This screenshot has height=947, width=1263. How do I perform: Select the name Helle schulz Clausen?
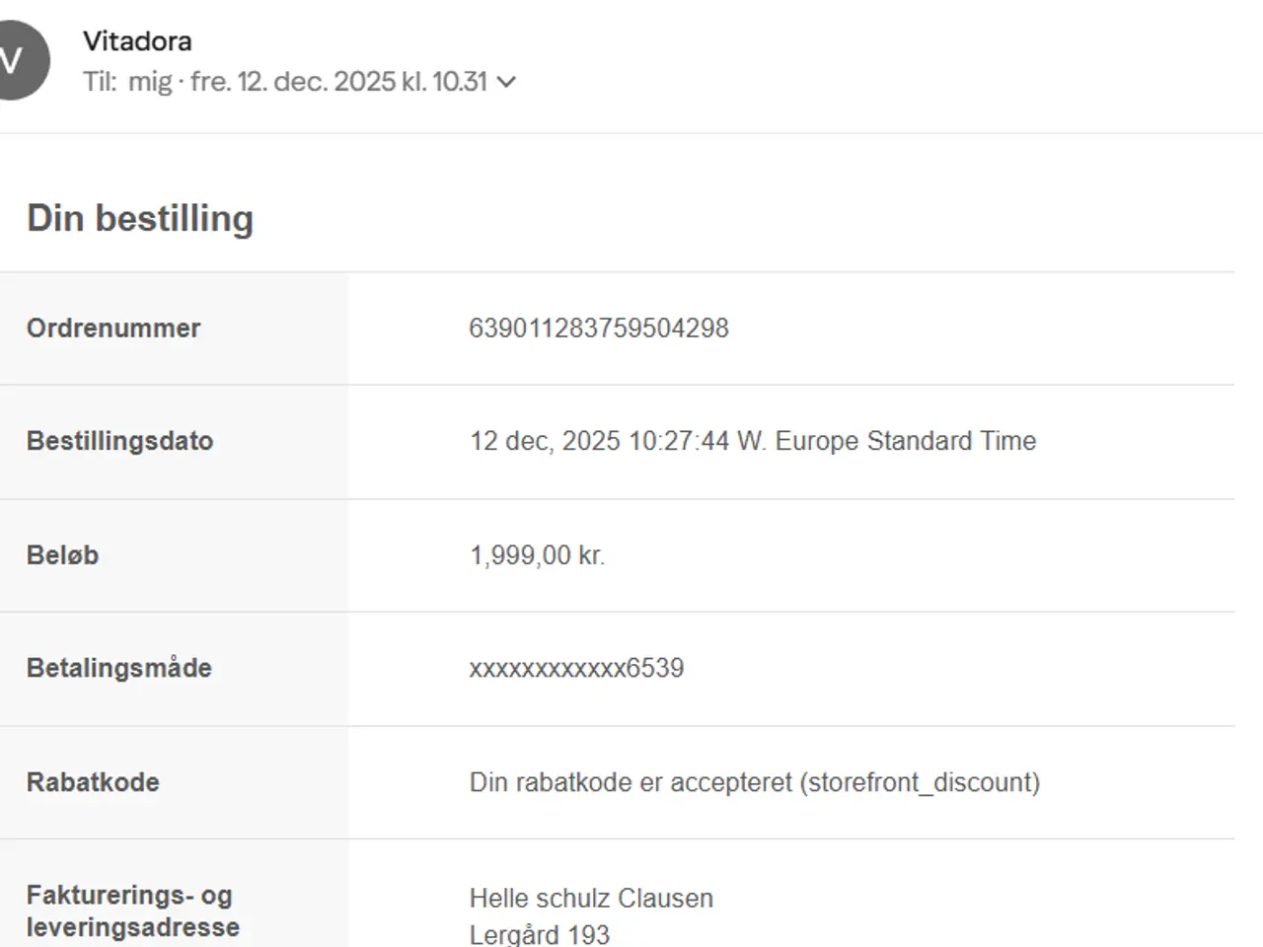coord(591,899)
